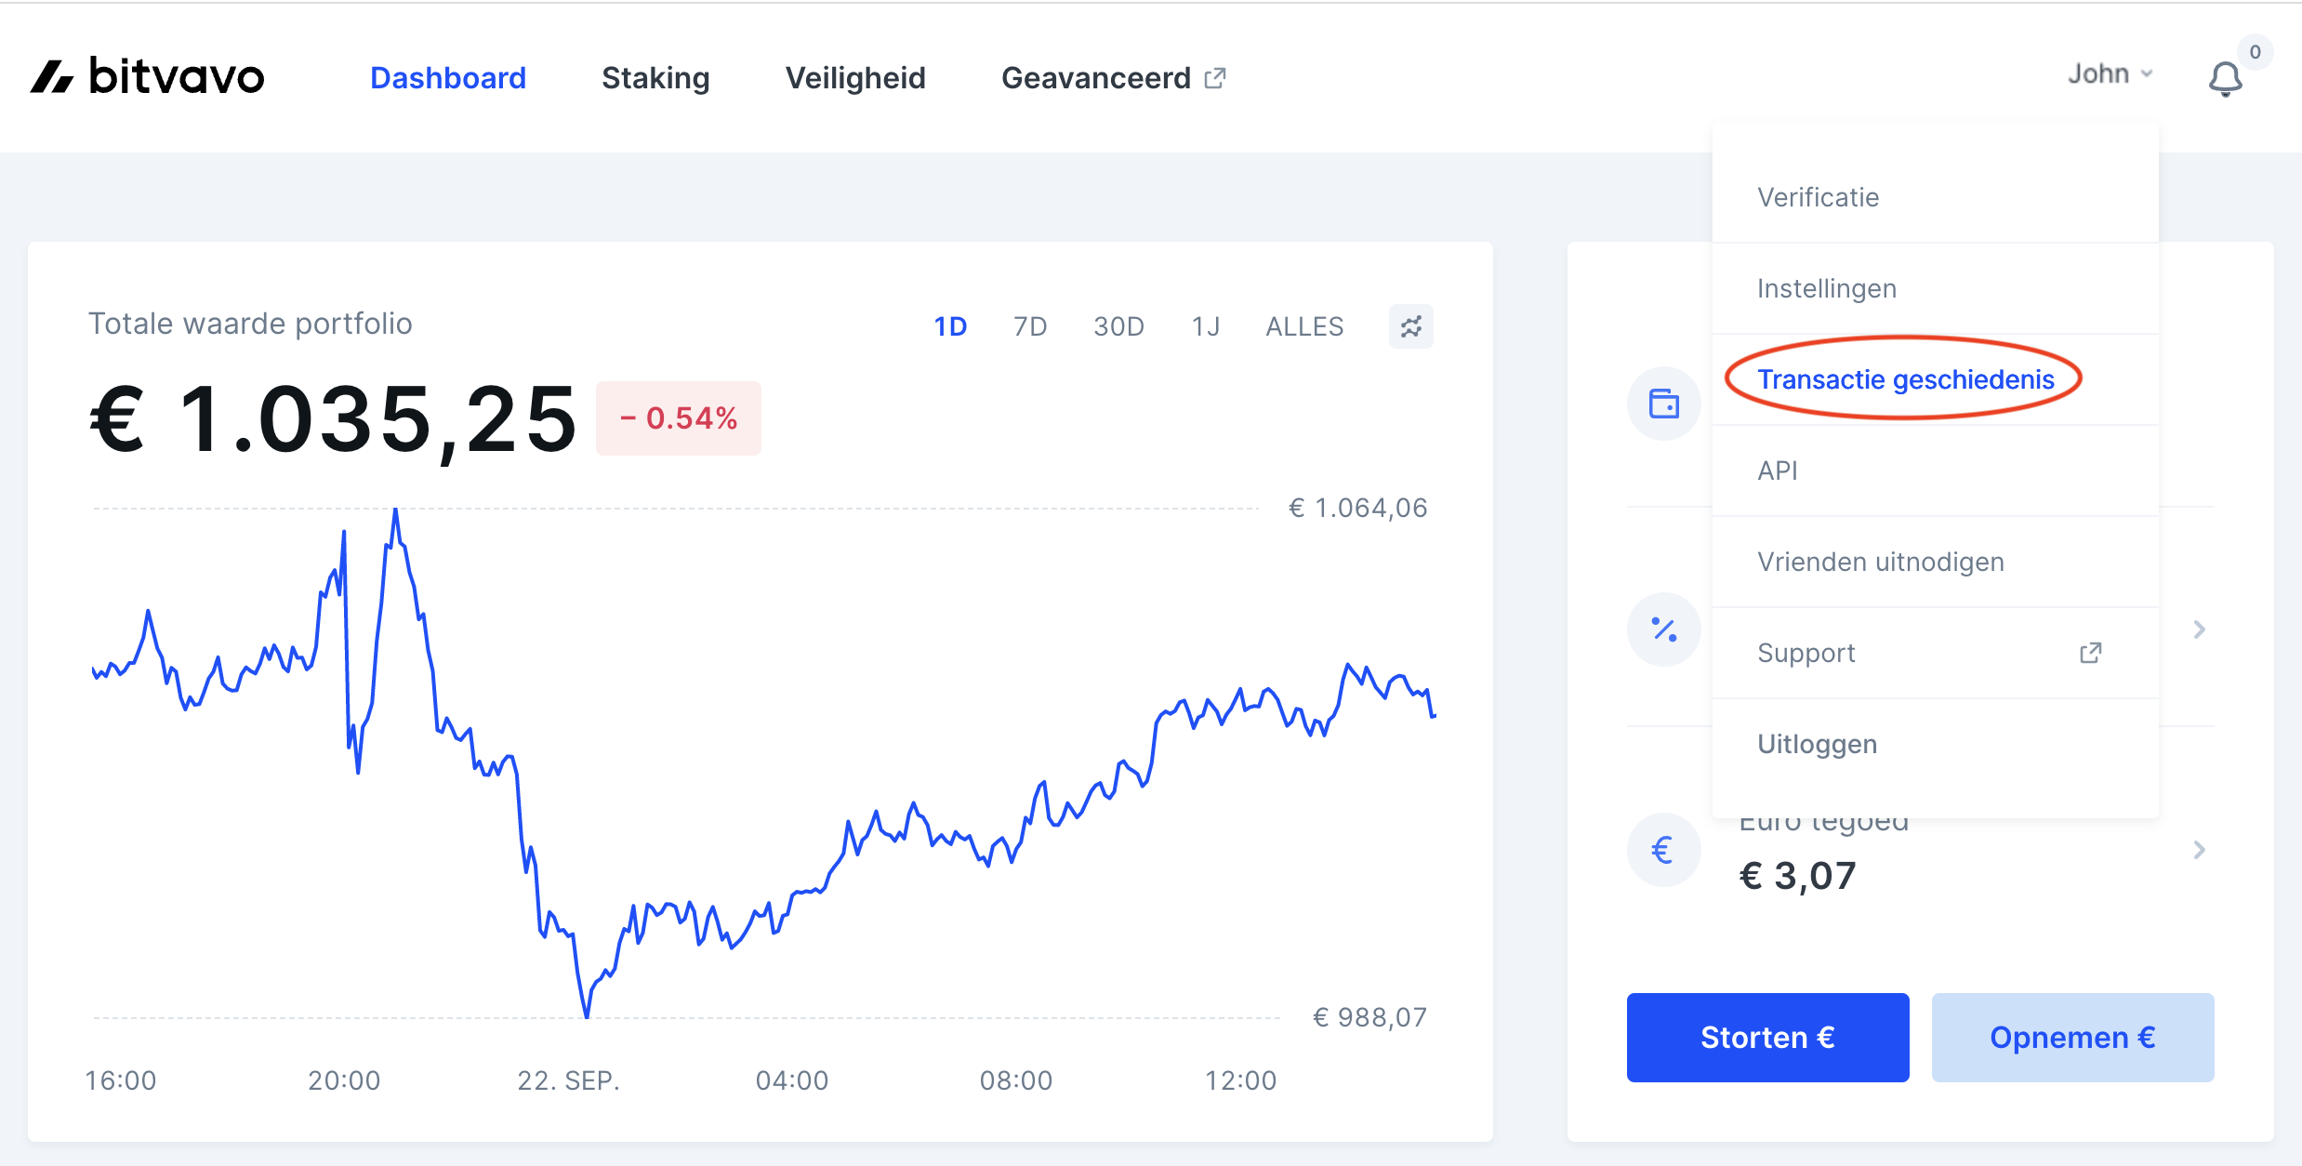Switch chart to 30D range
The image size is (2302, 1166).
(1118, 326)
